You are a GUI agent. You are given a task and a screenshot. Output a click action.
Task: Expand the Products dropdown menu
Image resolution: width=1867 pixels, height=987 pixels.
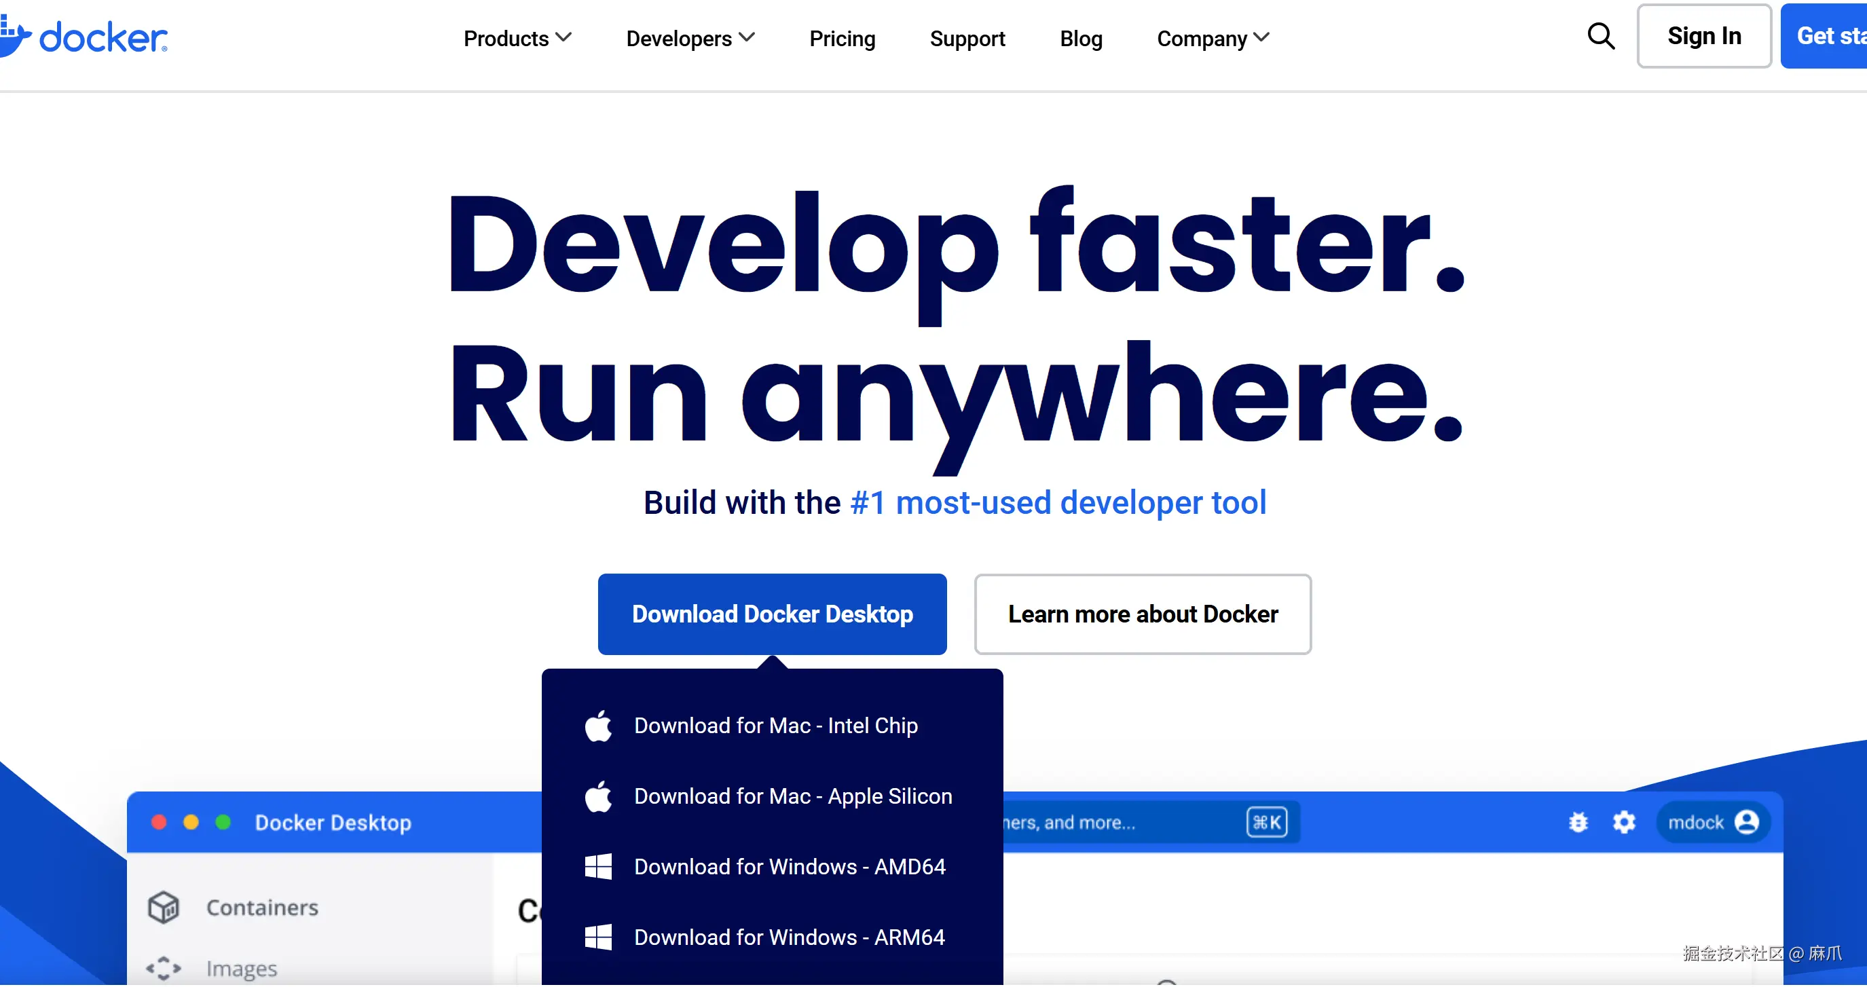coord(517,39)
